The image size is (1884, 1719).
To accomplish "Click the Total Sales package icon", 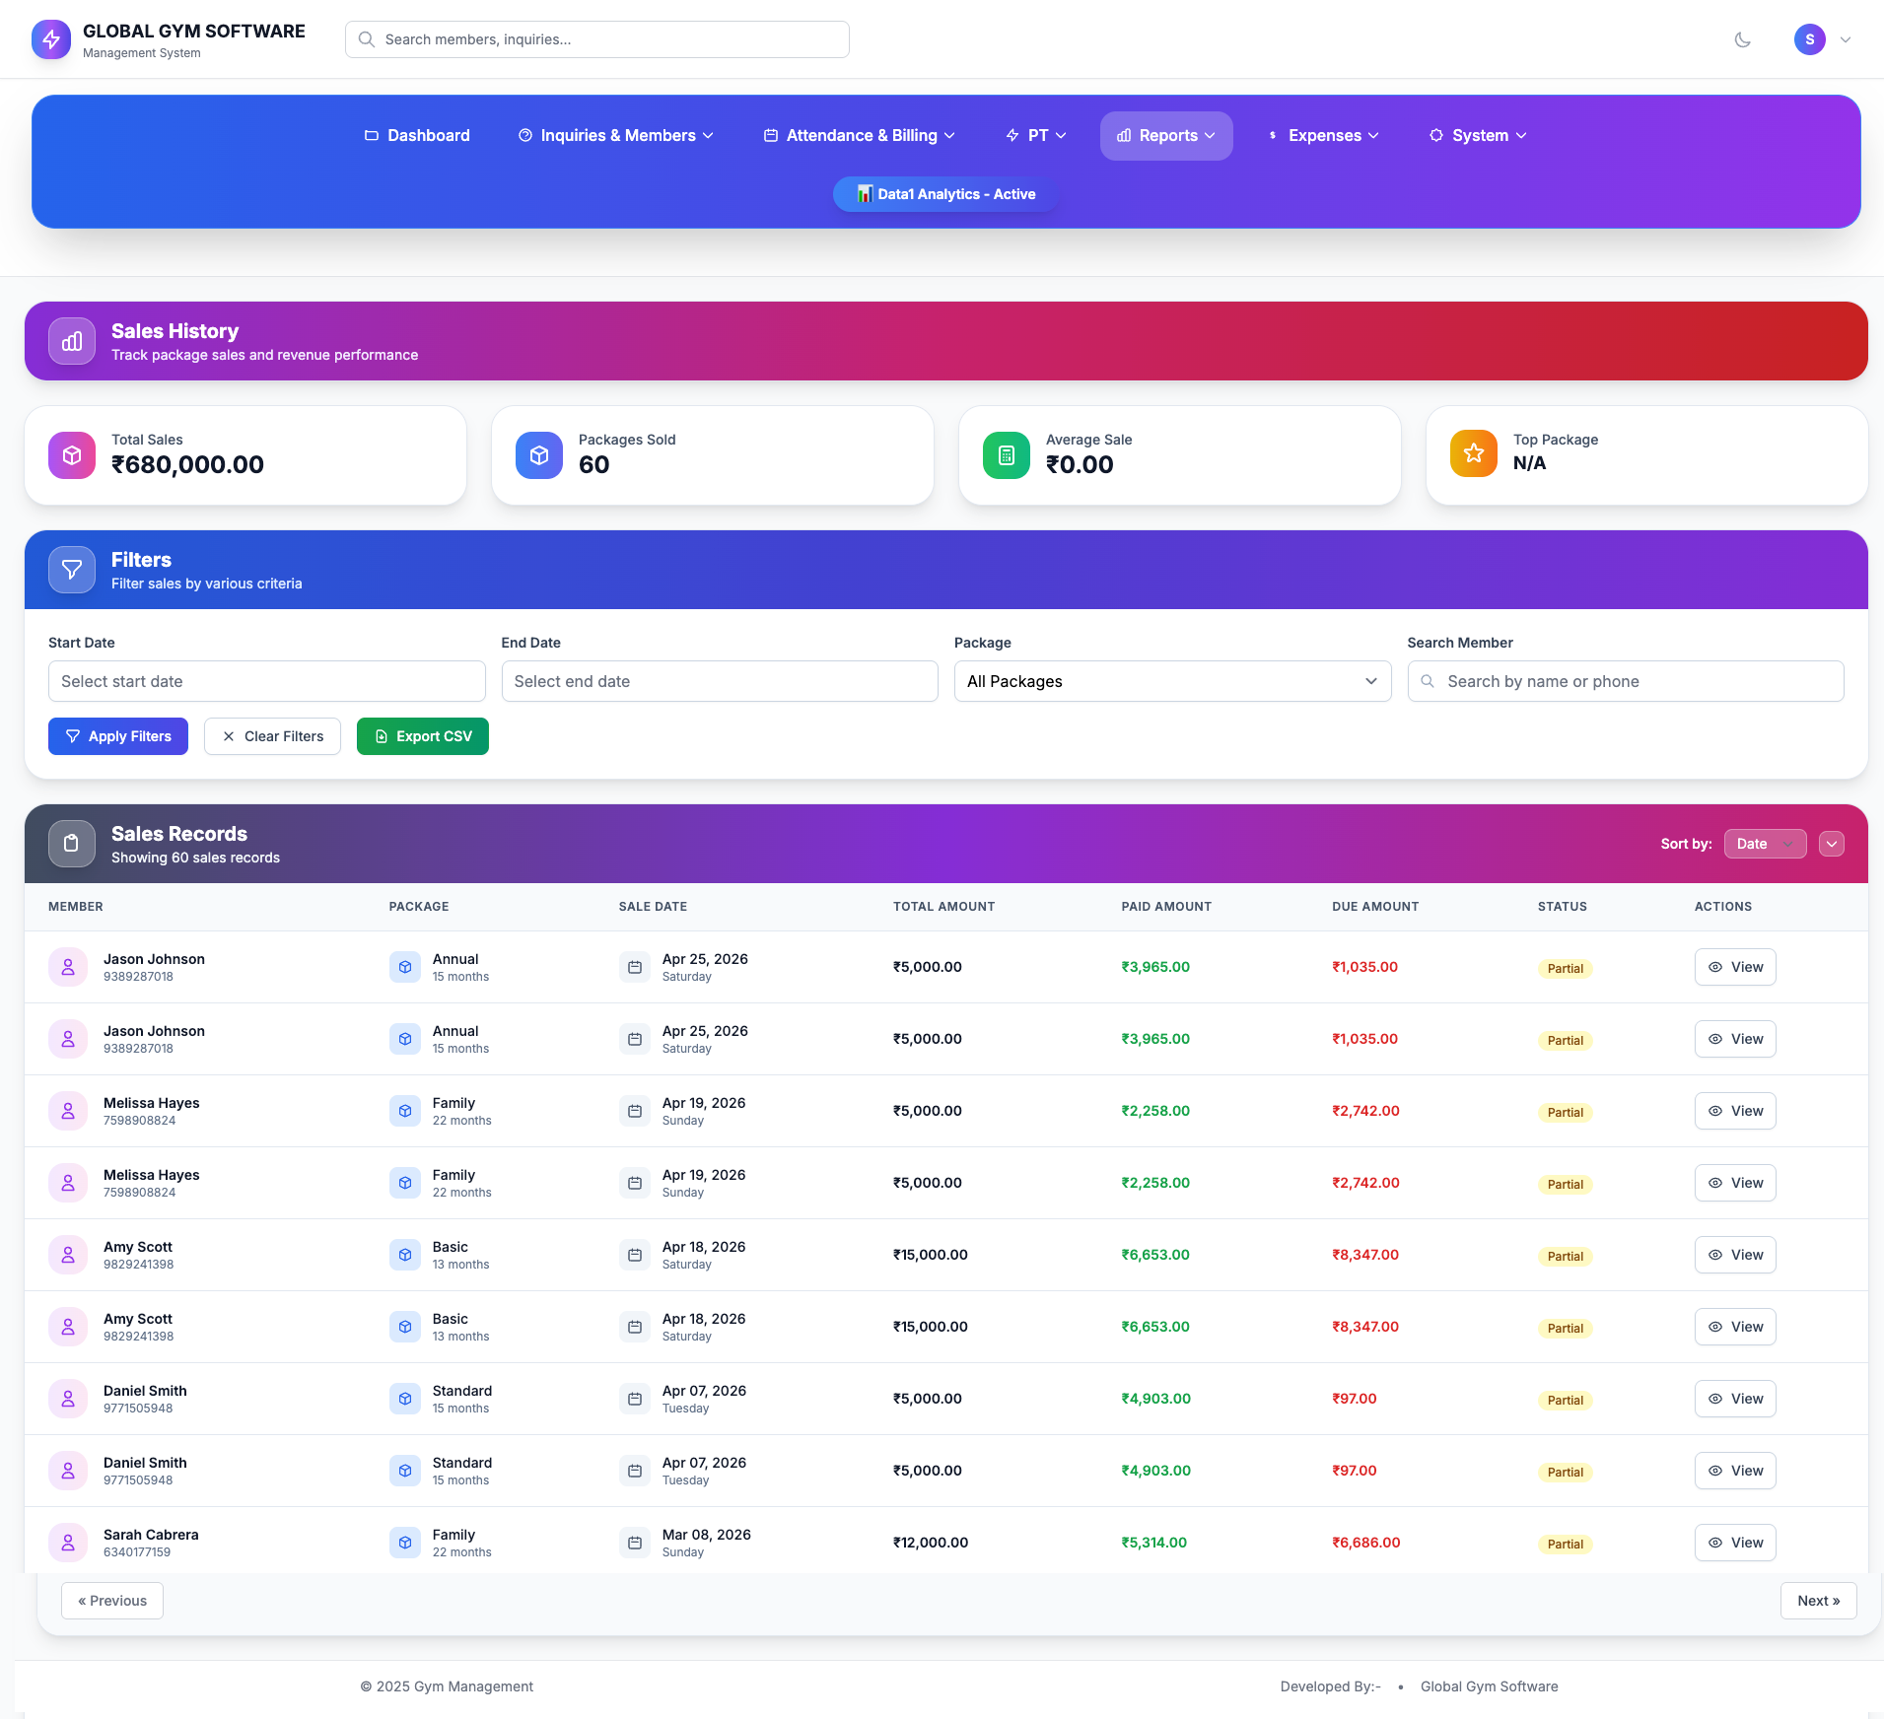I will [x=72, y=455].
